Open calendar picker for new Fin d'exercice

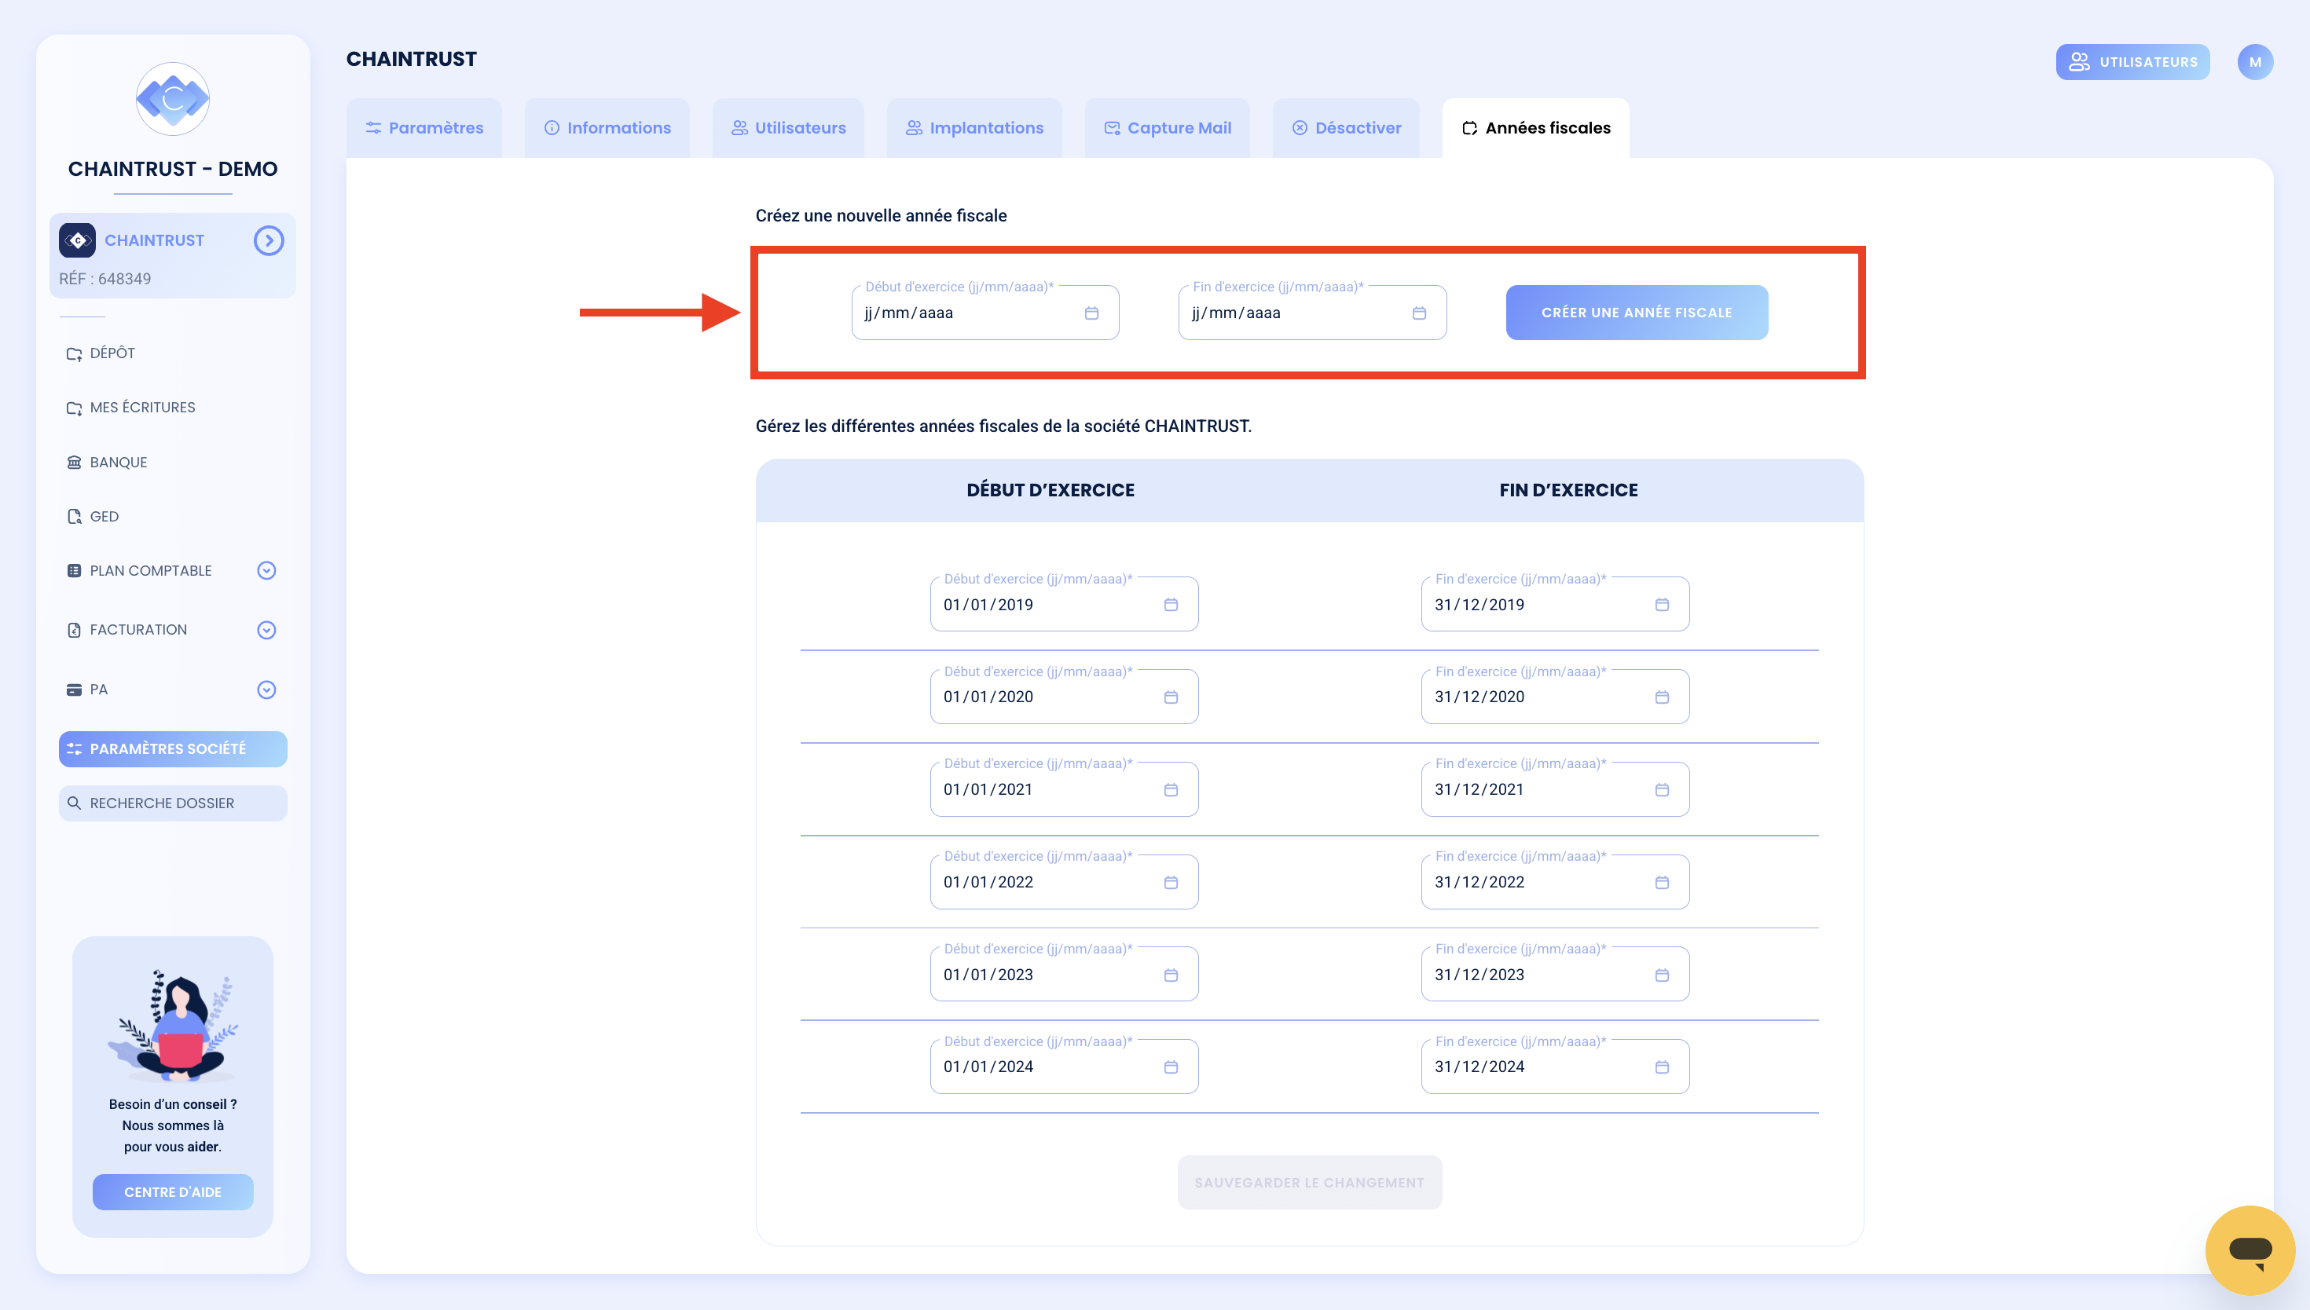[1418, 313]
